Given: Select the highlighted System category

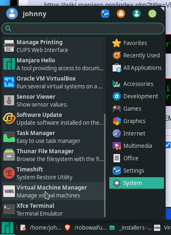Looking at the screenshot, I should pyautogui.click(x=137, y=183).
